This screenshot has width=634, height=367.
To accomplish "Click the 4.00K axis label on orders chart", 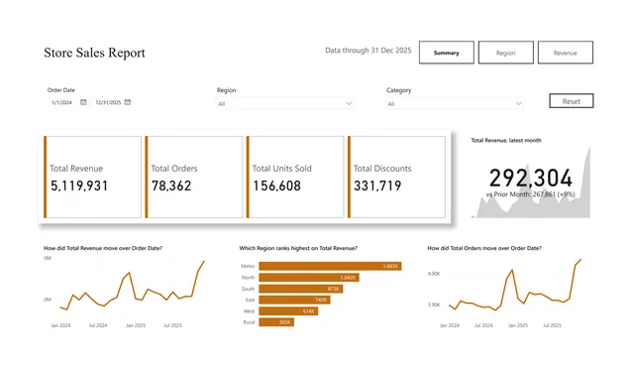I will click(x=434, y=274).
